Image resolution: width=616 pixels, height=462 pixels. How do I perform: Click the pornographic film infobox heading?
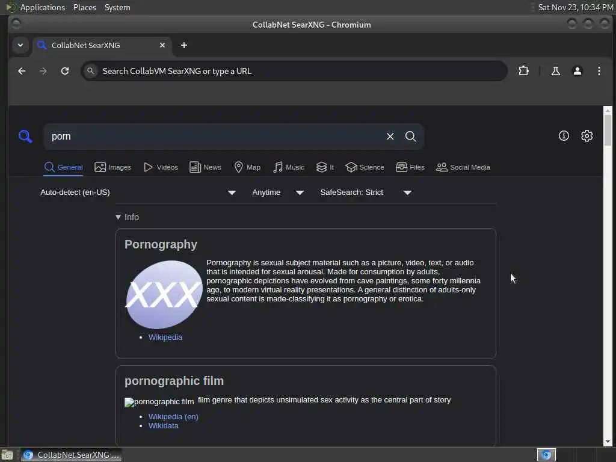[x=174, y=381]
